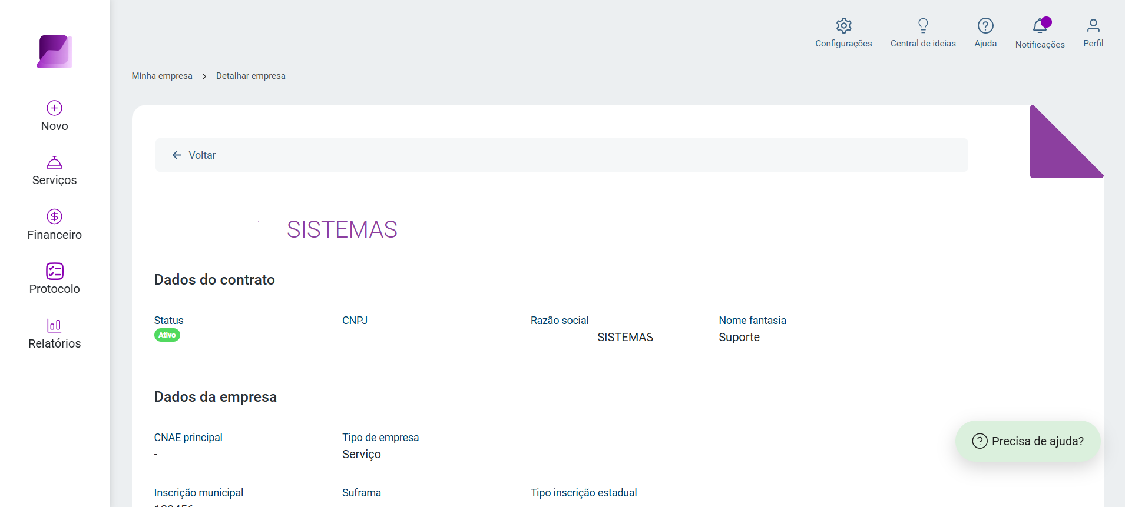Click Suframa label
This screenshot has width=1125, height=507.
click(x=362, y=493)
